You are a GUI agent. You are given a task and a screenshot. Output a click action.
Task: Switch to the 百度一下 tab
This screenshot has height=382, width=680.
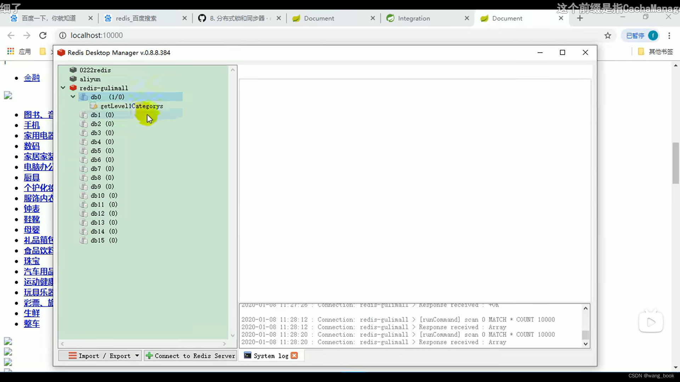coord(49,18)
